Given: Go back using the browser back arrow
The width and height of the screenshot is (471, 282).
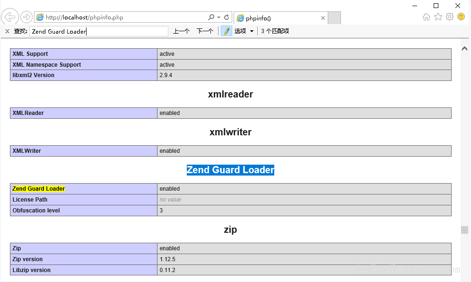Looking at the screenshot, I should tap(10, 18).
